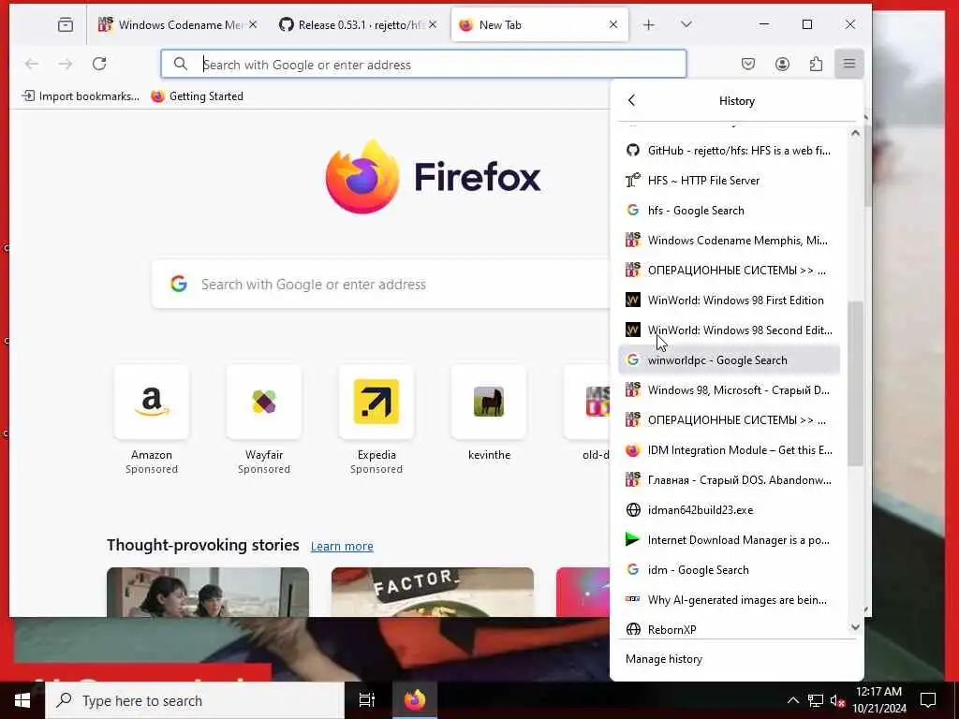The image size is (959, 719).
Task: Open first story thumbnail with two people
Action: pyautogui.click(x=208, y=592)
